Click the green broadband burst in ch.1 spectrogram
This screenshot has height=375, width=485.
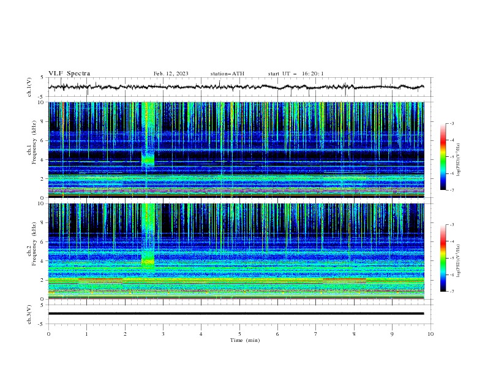pos(148,135)
